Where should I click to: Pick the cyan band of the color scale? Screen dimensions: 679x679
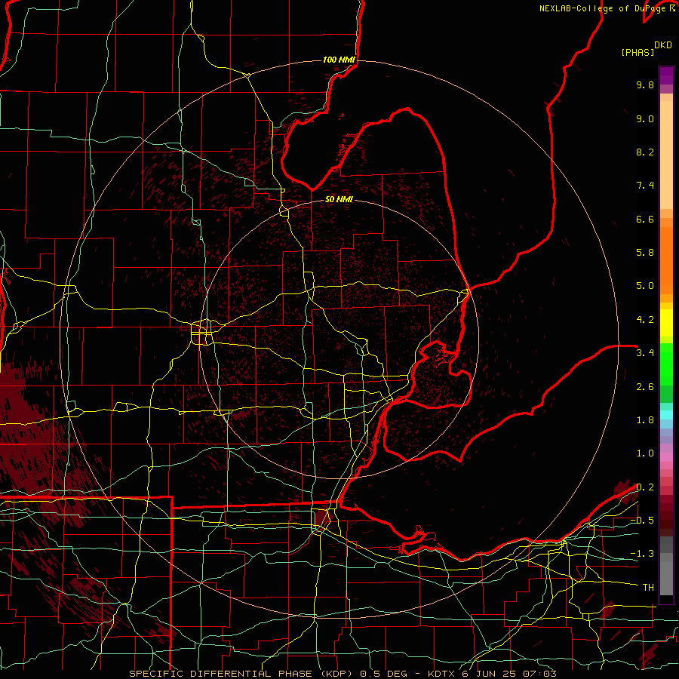[666, 415]
